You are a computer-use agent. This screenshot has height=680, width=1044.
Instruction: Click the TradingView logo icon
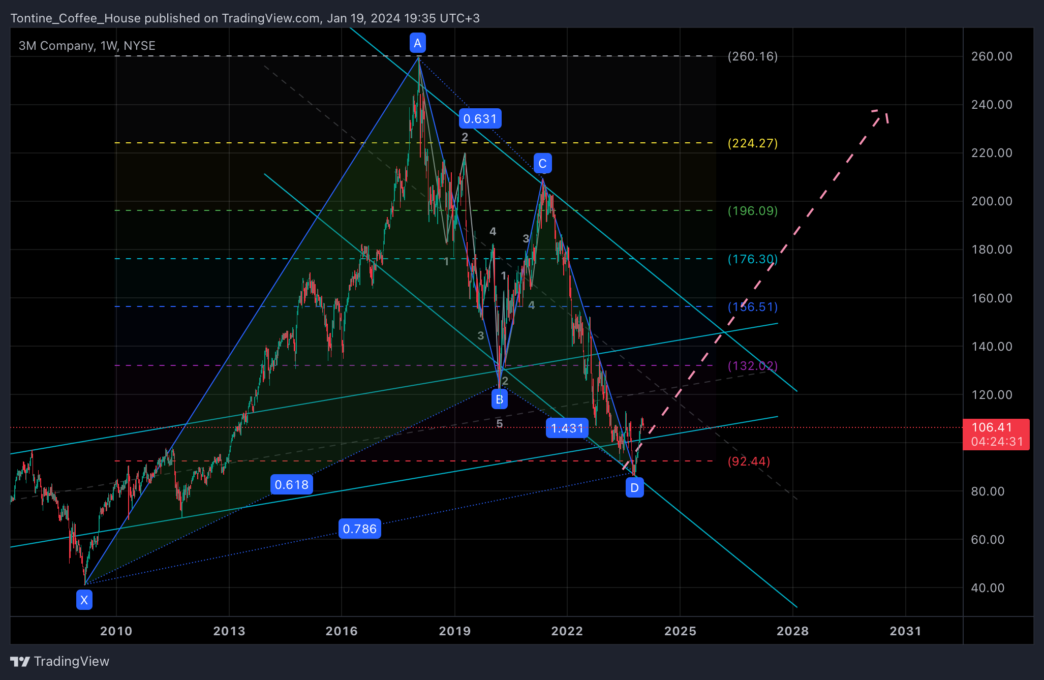20,661
